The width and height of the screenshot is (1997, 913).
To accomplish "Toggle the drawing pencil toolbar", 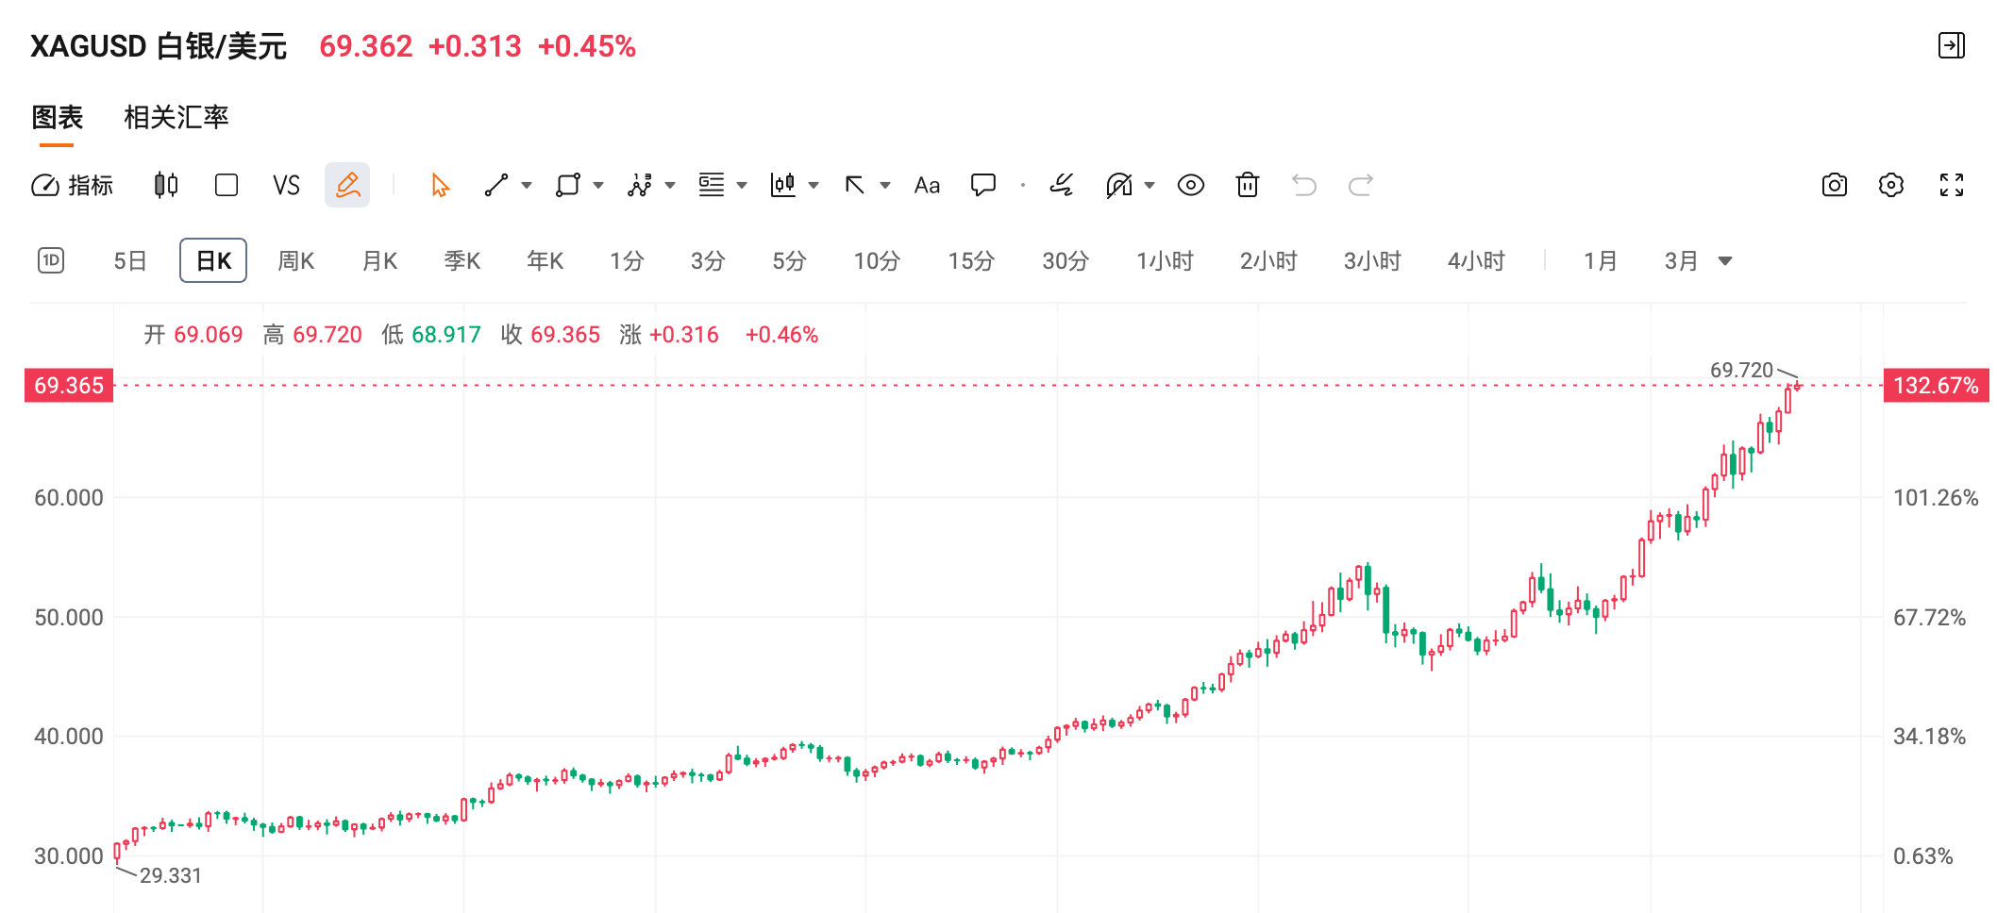I will coord(347,185).
